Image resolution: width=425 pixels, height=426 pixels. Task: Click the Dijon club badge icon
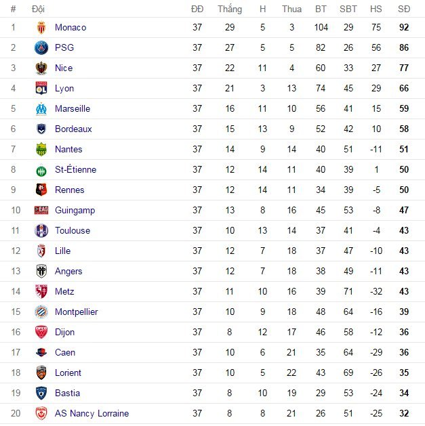click(x=41, y=333)
